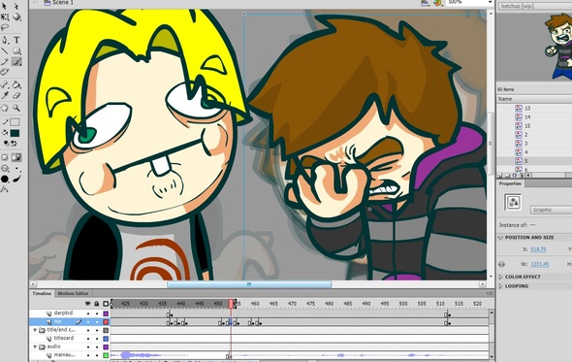Image resolution: width=572 pixels, height=362 pixels.
Task: Select the Free Transform tool
Action: click(x=5, y=16)
